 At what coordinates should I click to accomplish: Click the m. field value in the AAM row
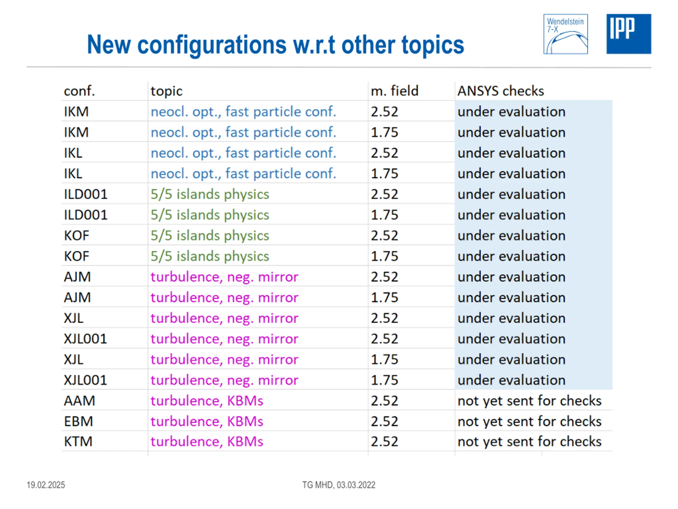point(384,401)
